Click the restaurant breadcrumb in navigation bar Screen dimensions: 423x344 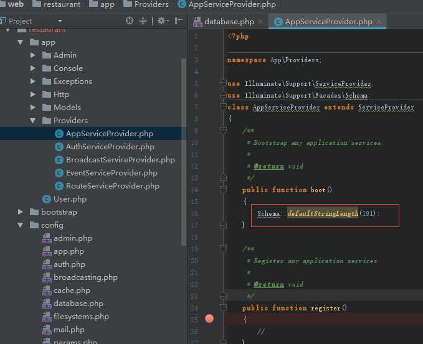[x=62, y=4]
